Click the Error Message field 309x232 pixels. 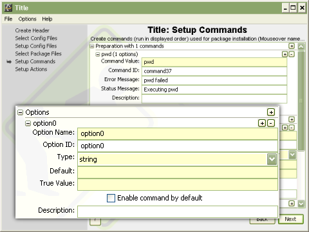pos(214,81)
